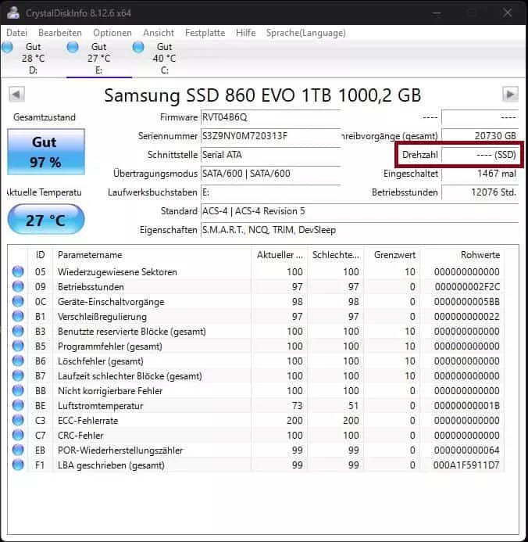528x542 pixels.
Task: Click the Schlechte... column header
Action: click(x=336, y=255)
